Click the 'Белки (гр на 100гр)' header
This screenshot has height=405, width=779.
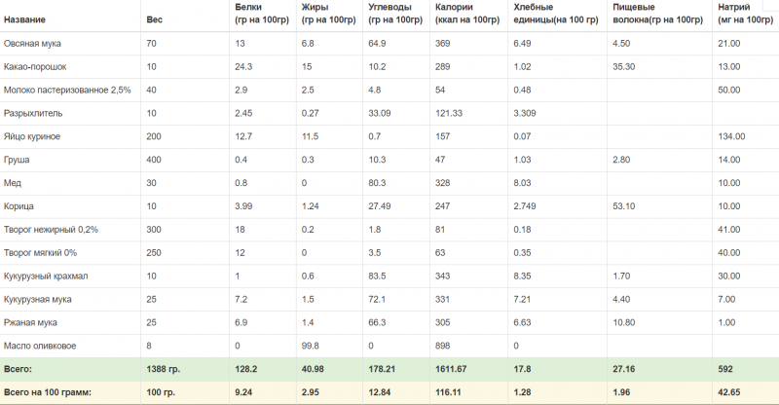(262, 14)
